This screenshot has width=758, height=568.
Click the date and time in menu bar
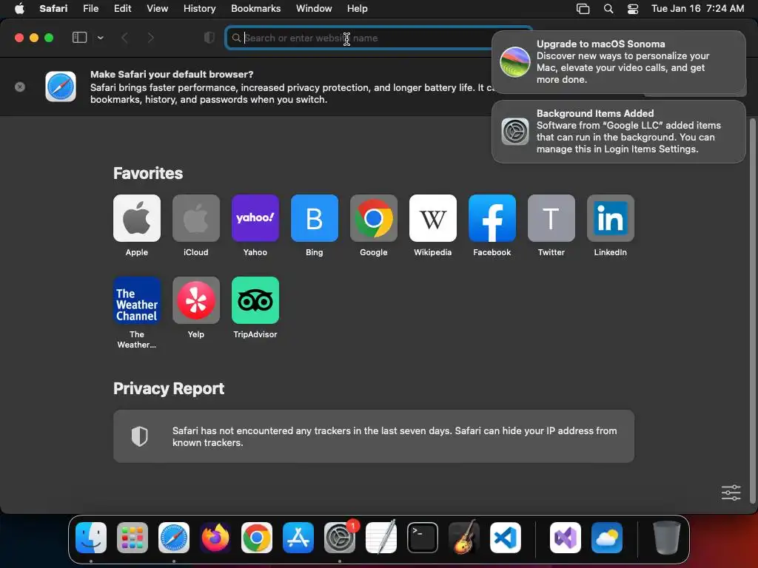point(697,9)
